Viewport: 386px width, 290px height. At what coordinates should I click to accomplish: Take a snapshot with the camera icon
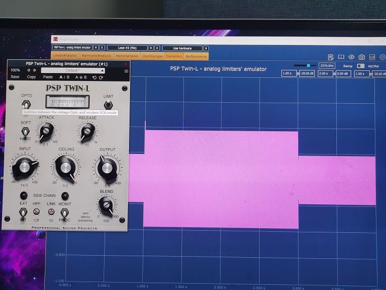362,57
